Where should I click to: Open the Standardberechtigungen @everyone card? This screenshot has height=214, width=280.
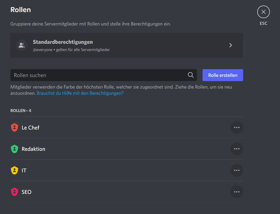point(127,45)
